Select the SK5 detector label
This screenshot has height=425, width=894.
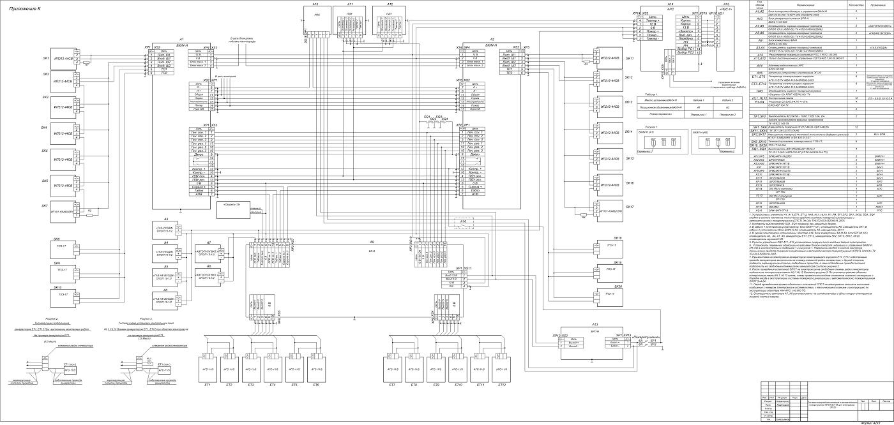(45, 151)
